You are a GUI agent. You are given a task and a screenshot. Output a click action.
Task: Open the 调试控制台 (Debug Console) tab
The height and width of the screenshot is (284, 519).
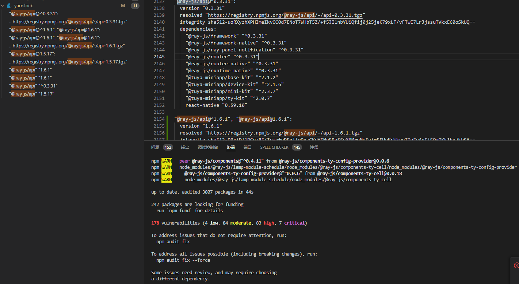click(x=208, y=147)
